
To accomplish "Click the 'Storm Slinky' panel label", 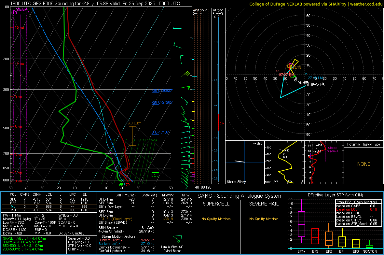I will click(x=236, y=182).
